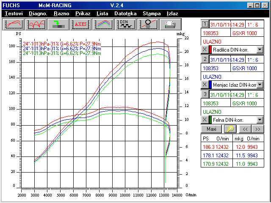This screenshot has width=271, height=203.
Task: Toggle the X button for Menjac Izlaz curve
Action: (x=205, y=85)
